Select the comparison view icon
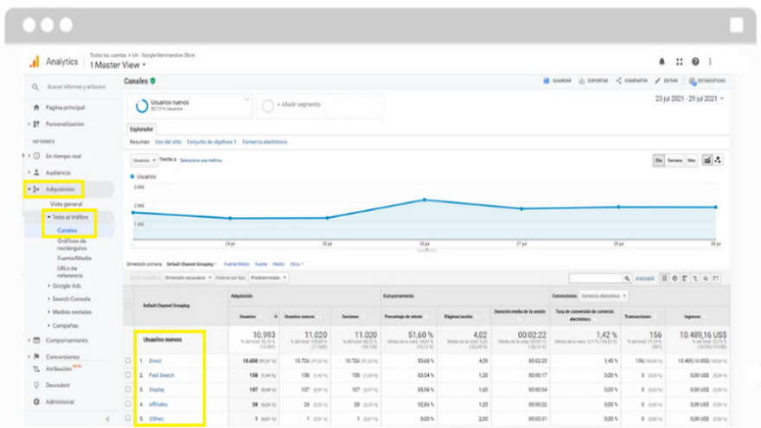761x428 pixels. (695, 278)
